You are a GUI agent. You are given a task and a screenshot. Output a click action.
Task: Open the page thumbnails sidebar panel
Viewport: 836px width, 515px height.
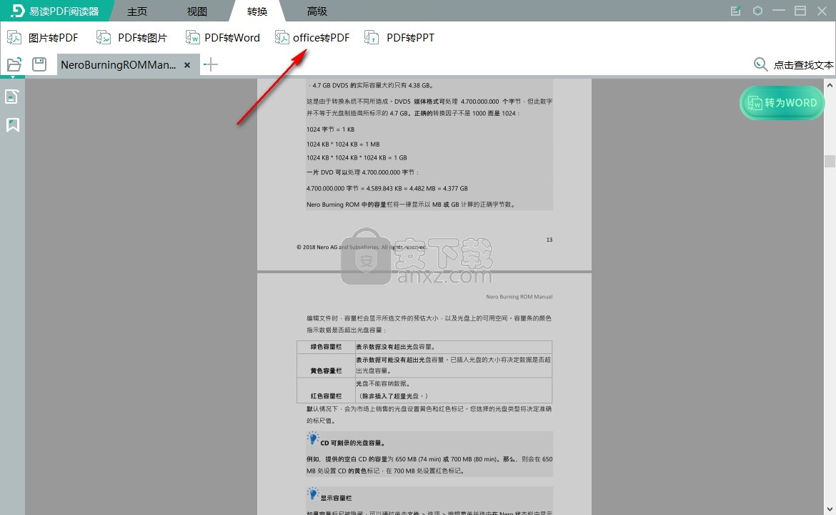[x=12, y=97]
